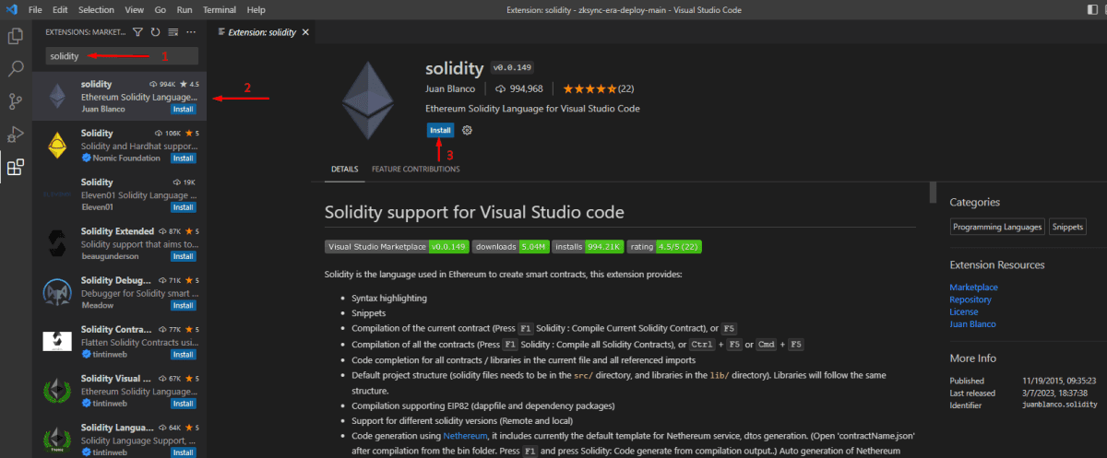Install Solidity Visual extension by tintinweb
Screen dimensions: 1107x458
click(184, 403)
